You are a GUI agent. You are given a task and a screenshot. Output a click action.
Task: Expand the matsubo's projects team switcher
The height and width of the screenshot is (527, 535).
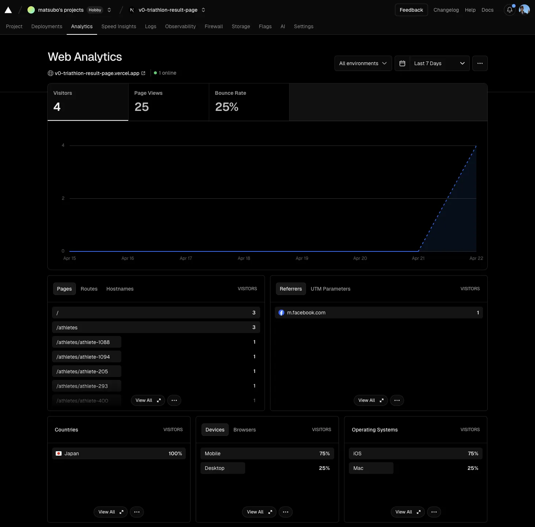tap(109, 10)
